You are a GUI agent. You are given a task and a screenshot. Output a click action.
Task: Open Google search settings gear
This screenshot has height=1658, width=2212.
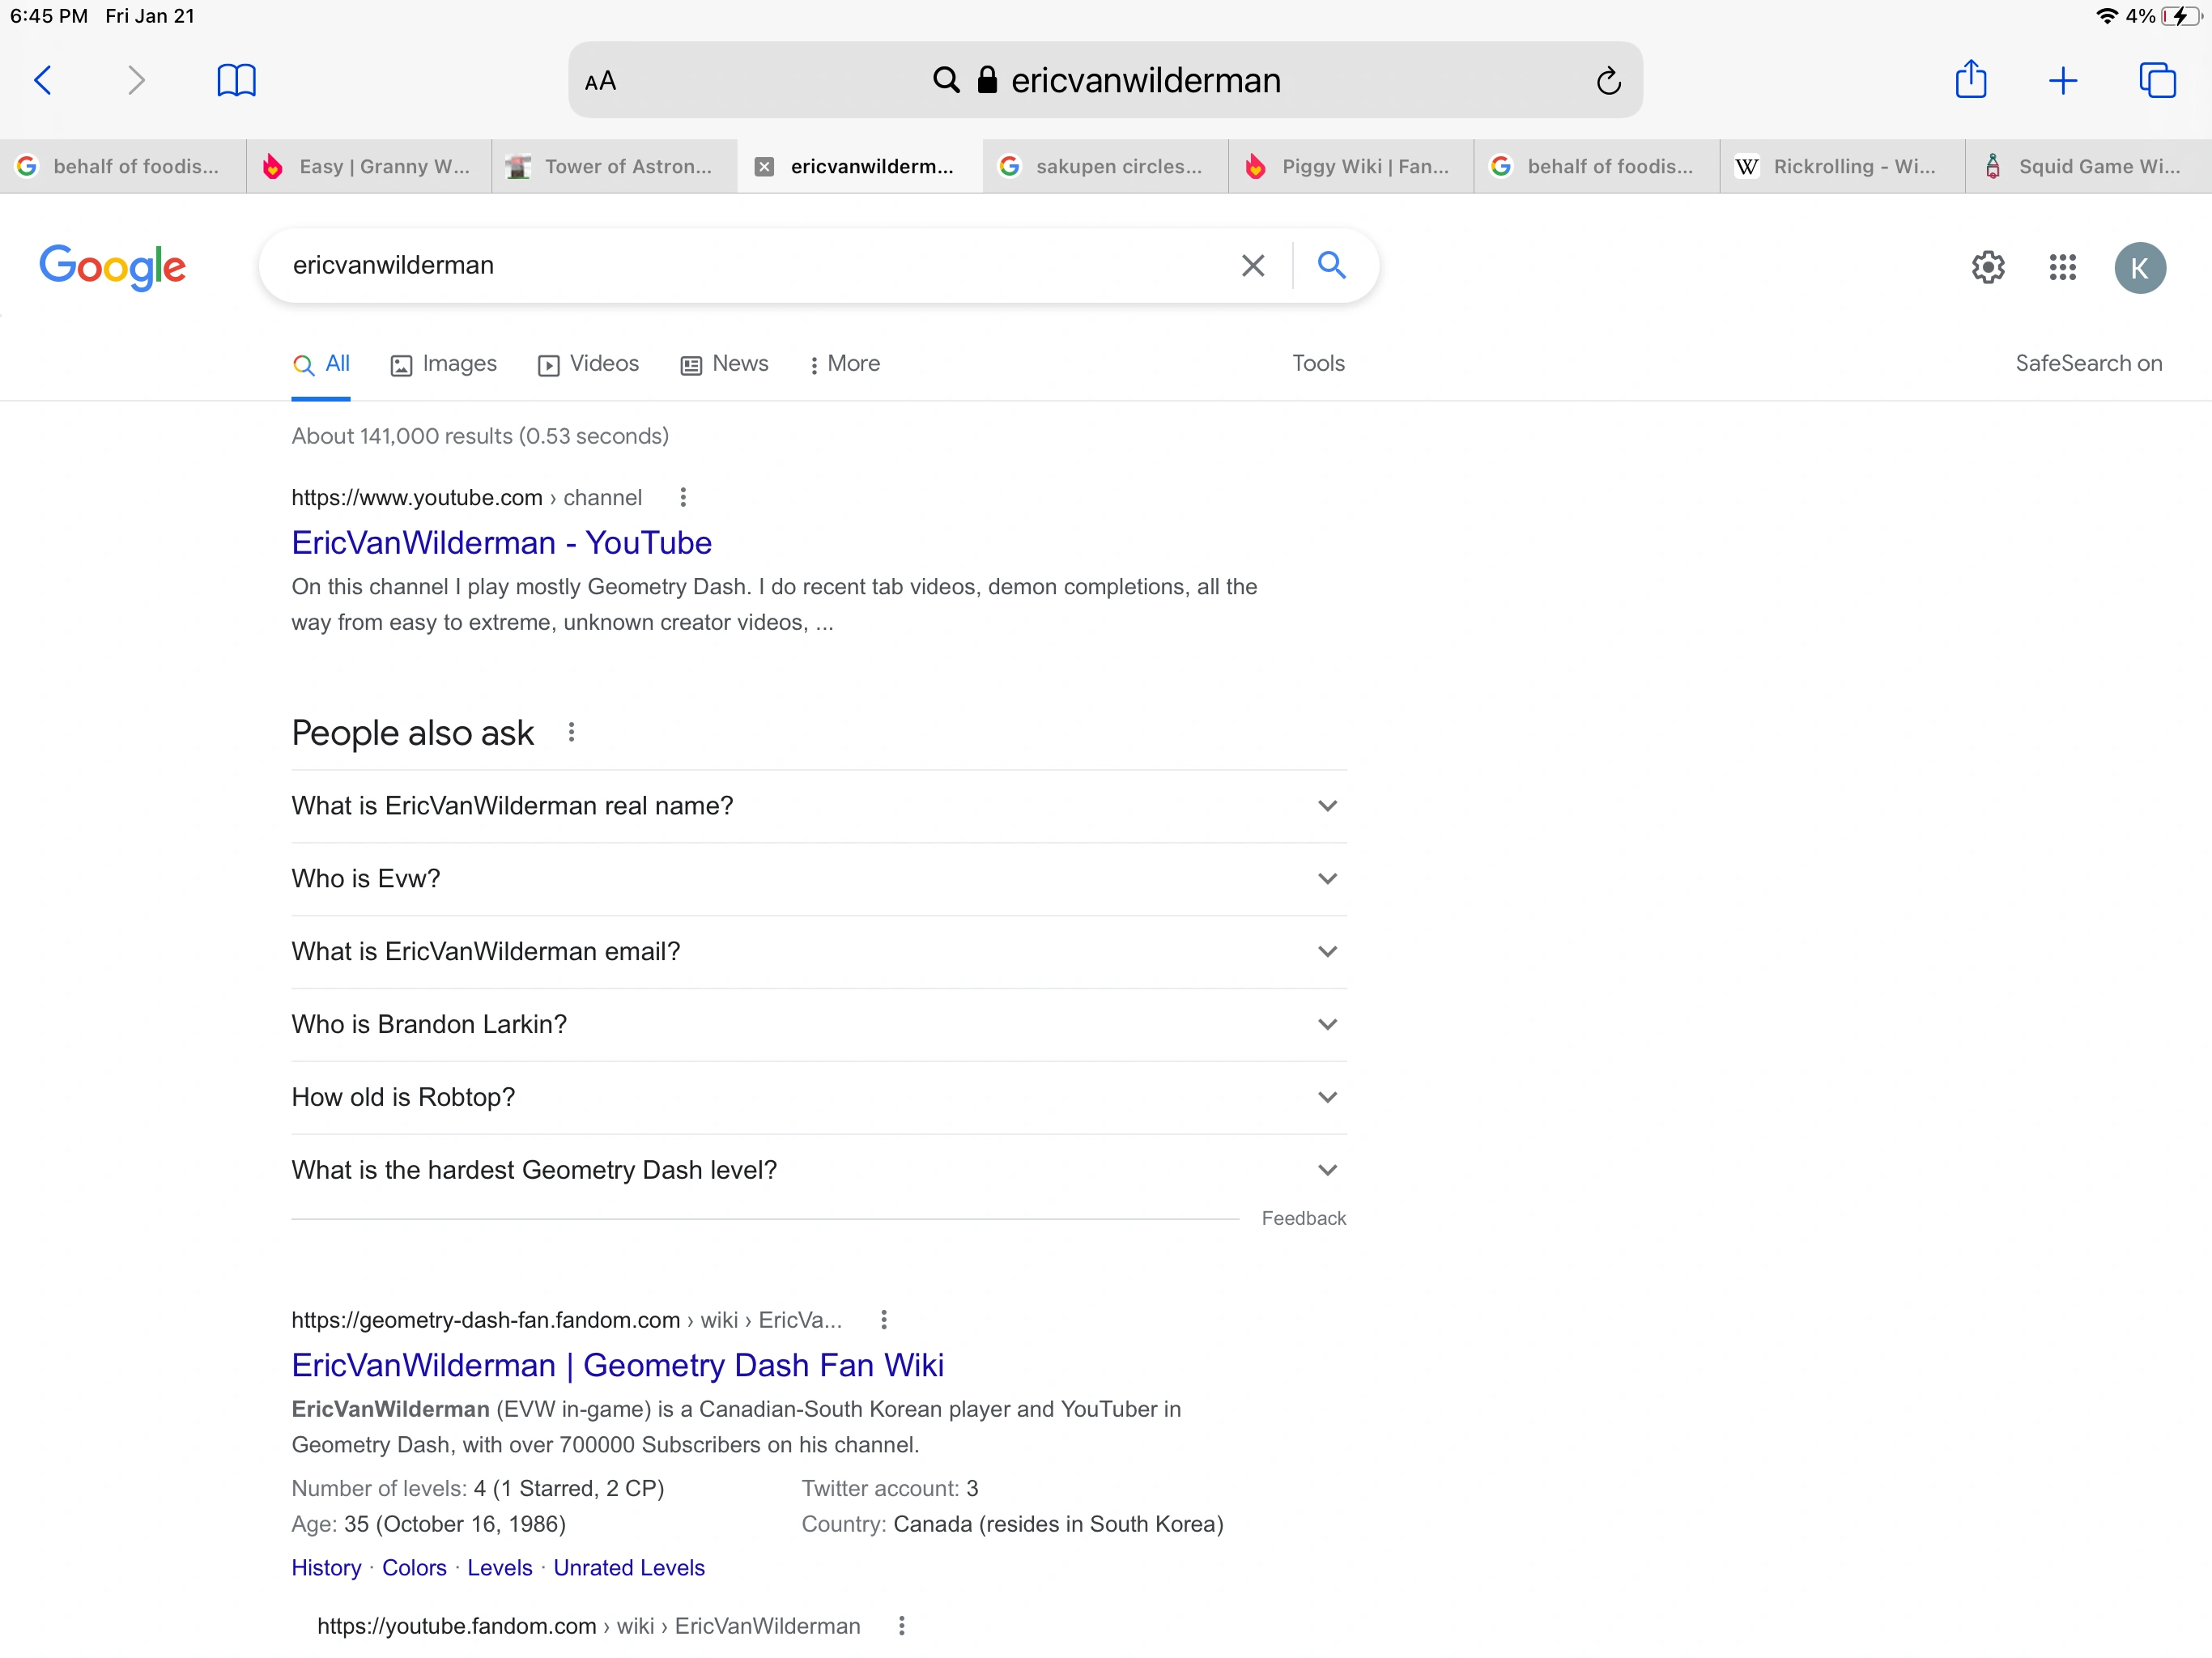coord(1988,267)
